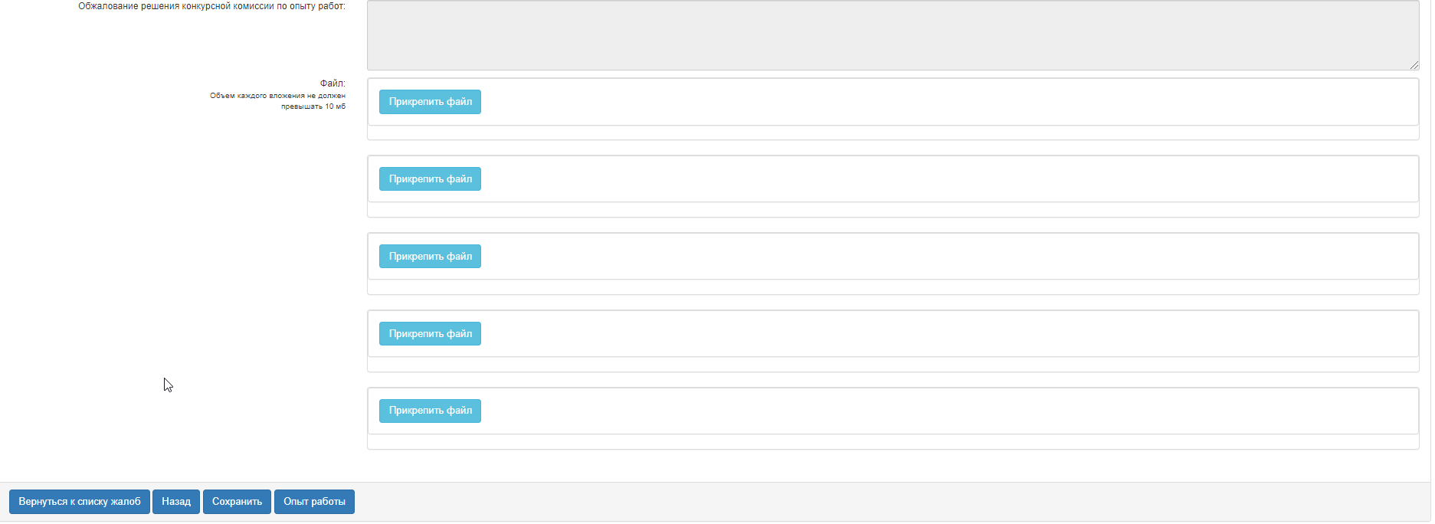Click the Файл: field label
The height and width of the screenshot is (524, 1435).
click(x=333, y=83)
